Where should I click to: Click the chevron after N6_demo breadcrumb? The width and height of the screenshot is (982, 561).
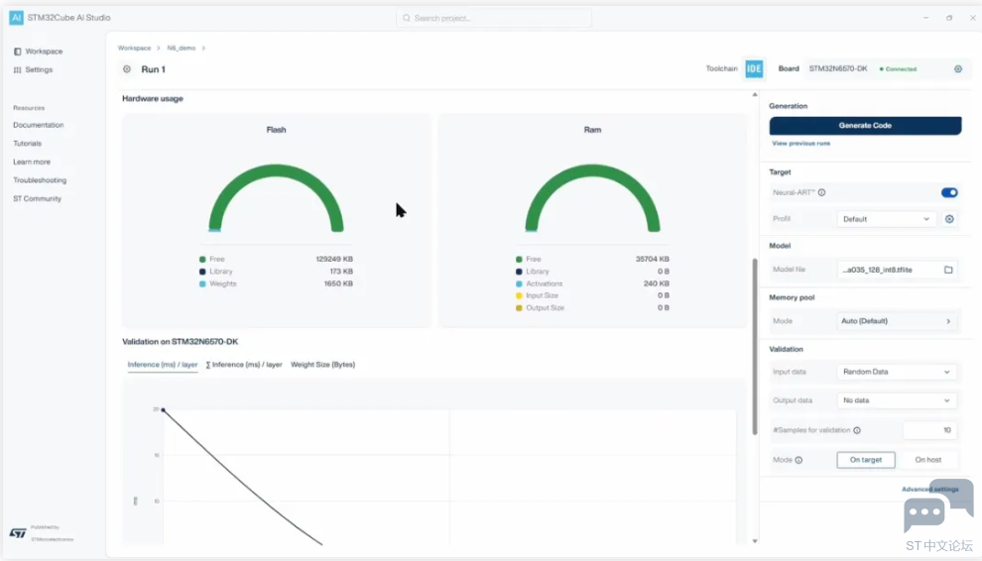(203, 49)
